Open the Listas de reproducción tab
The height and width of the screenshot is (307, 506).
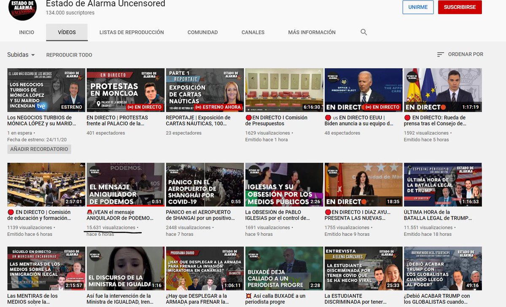tap(132, 32)
